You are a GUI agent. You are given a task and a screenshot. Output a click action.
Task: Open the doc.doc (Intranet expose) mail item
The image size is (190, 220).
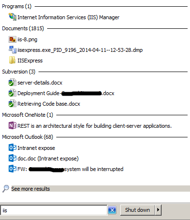(48, 159)
